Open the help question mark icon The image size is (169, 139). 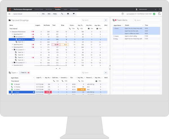click(x=160, y=9)
